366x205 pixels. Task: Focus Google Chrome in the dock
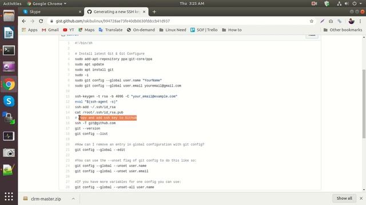[x=9, y=84]
